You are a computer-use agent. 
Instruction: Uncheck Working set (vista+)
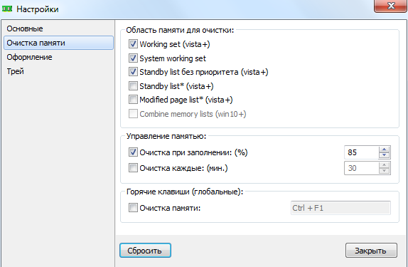coord(133,44)
